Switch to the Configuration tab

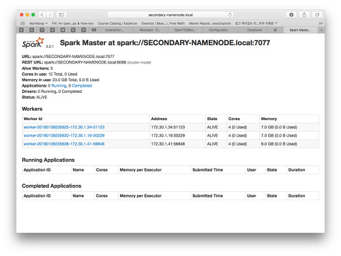coord(220,30)
